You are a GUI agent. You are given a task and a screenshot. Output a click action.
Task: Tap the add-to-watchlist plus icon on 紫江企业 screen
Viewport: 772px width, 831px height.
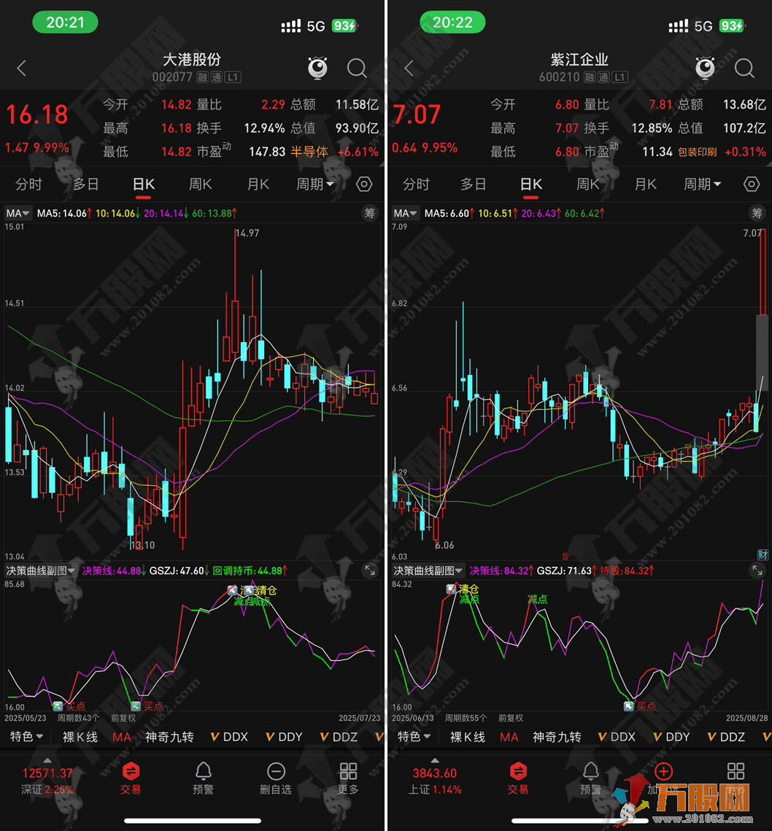(664, 771)
